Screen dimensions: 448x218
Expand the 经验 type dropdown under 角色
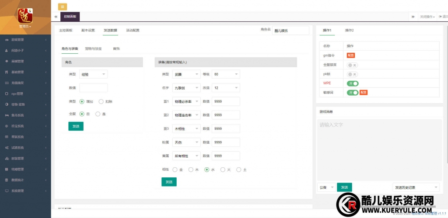(x=93, y=74)
